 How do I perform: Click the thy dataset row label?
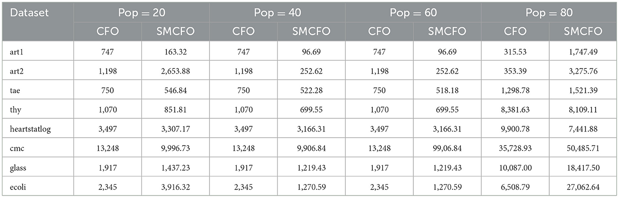pyautogui.click(x=14, y=110)
